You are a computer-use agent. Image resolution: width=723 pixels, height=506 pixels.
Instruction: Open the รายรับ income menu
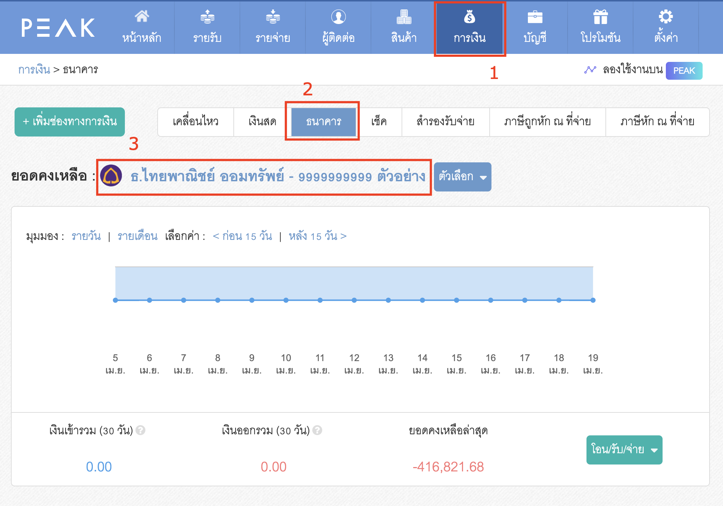coord(207,27)
